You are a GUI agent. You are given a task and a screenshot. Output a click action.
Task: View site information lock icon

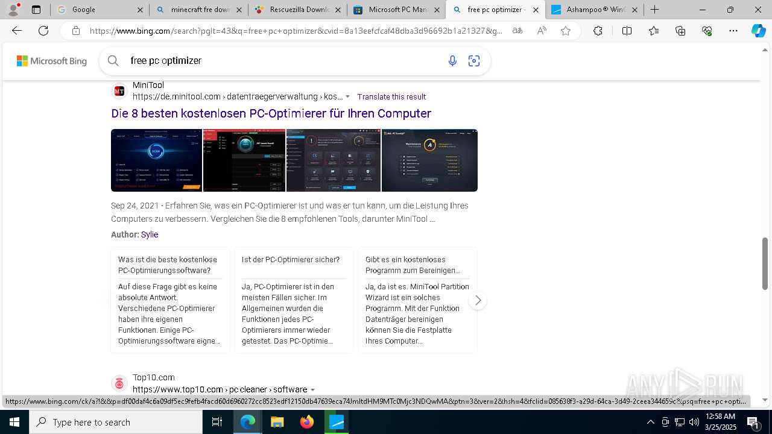click(x=75, y=31)
